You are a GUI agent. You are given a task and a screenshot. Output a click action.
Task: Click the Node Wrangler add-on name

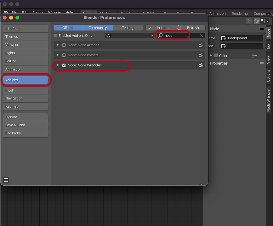tap(84, 65)
